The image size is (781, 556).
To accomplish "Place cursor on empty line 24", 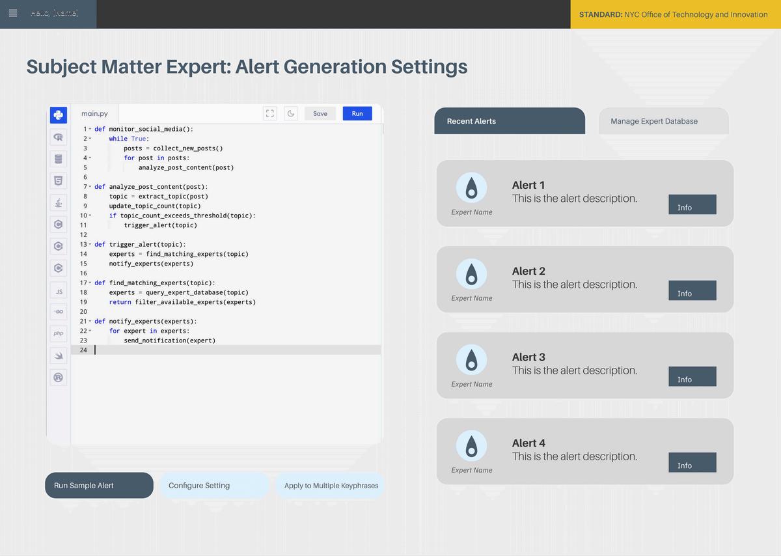I will [234, 350].
